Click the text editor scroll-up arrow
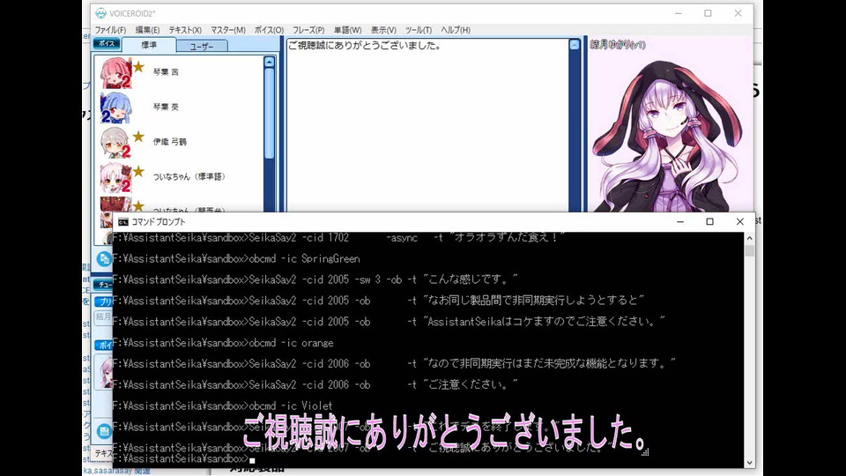The height and width of the screenshot is (476, 846). tap(575, 45)
